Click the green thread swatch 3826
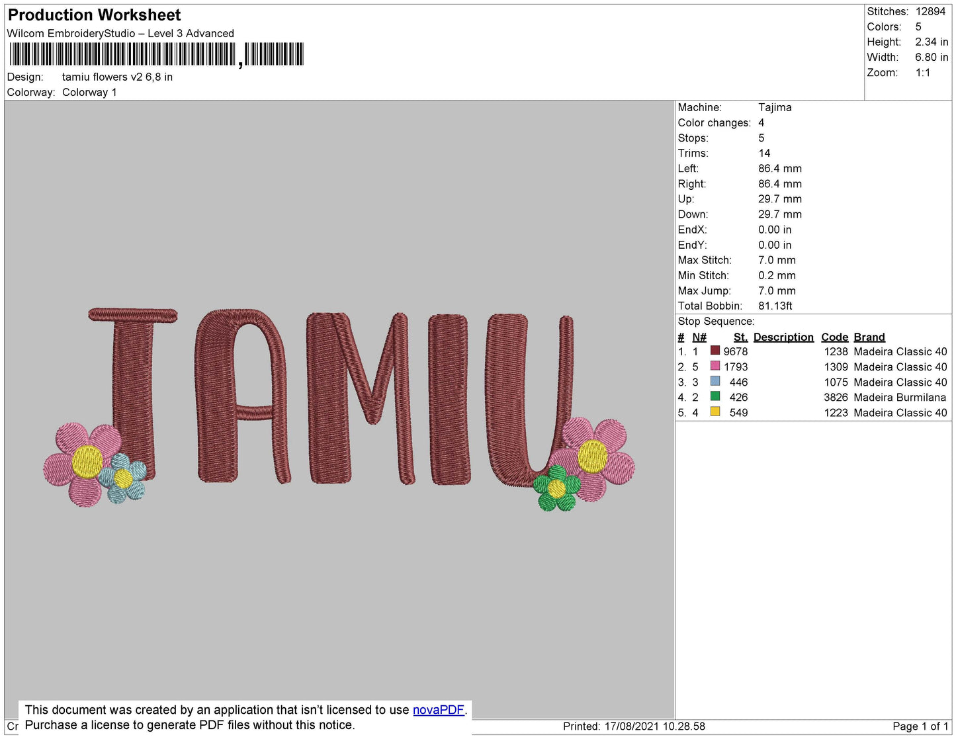956x739 pixels. point(715,396)
